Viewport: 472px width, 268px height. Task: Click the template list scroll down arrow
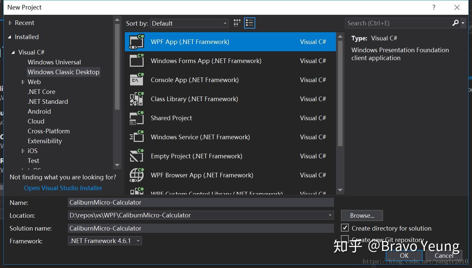point(340,190)
